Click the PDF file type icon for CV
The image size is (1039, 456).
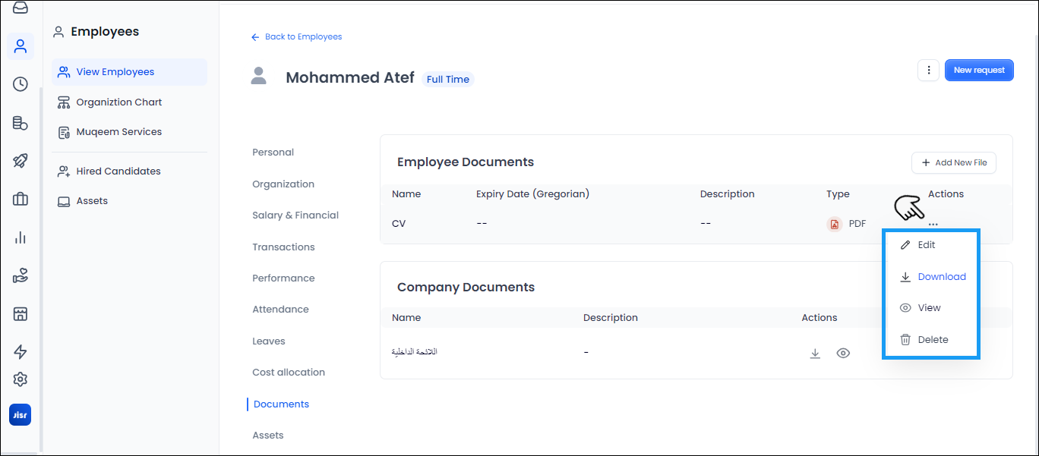(x=835, y=223)
